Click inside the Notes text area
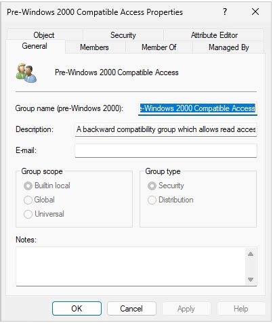 [x=131, y=266]
